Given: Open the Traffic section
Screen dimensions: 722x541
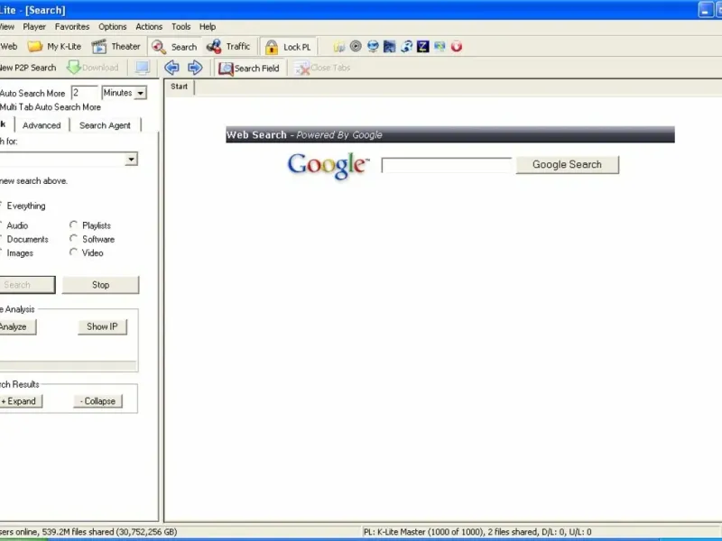Looking at the screenshot, I should [228, 47].
